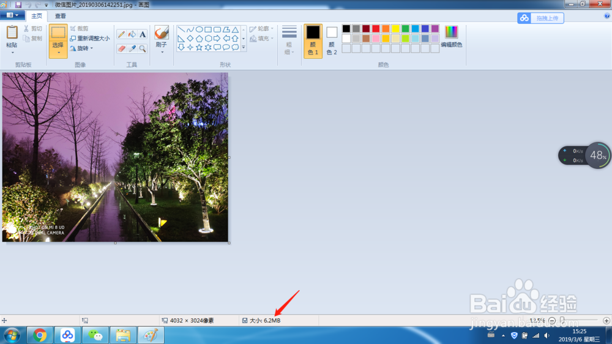The width and height of the screenshot is (612, 344).
Task: Switch to the Home tab
Action: [37, 16]
